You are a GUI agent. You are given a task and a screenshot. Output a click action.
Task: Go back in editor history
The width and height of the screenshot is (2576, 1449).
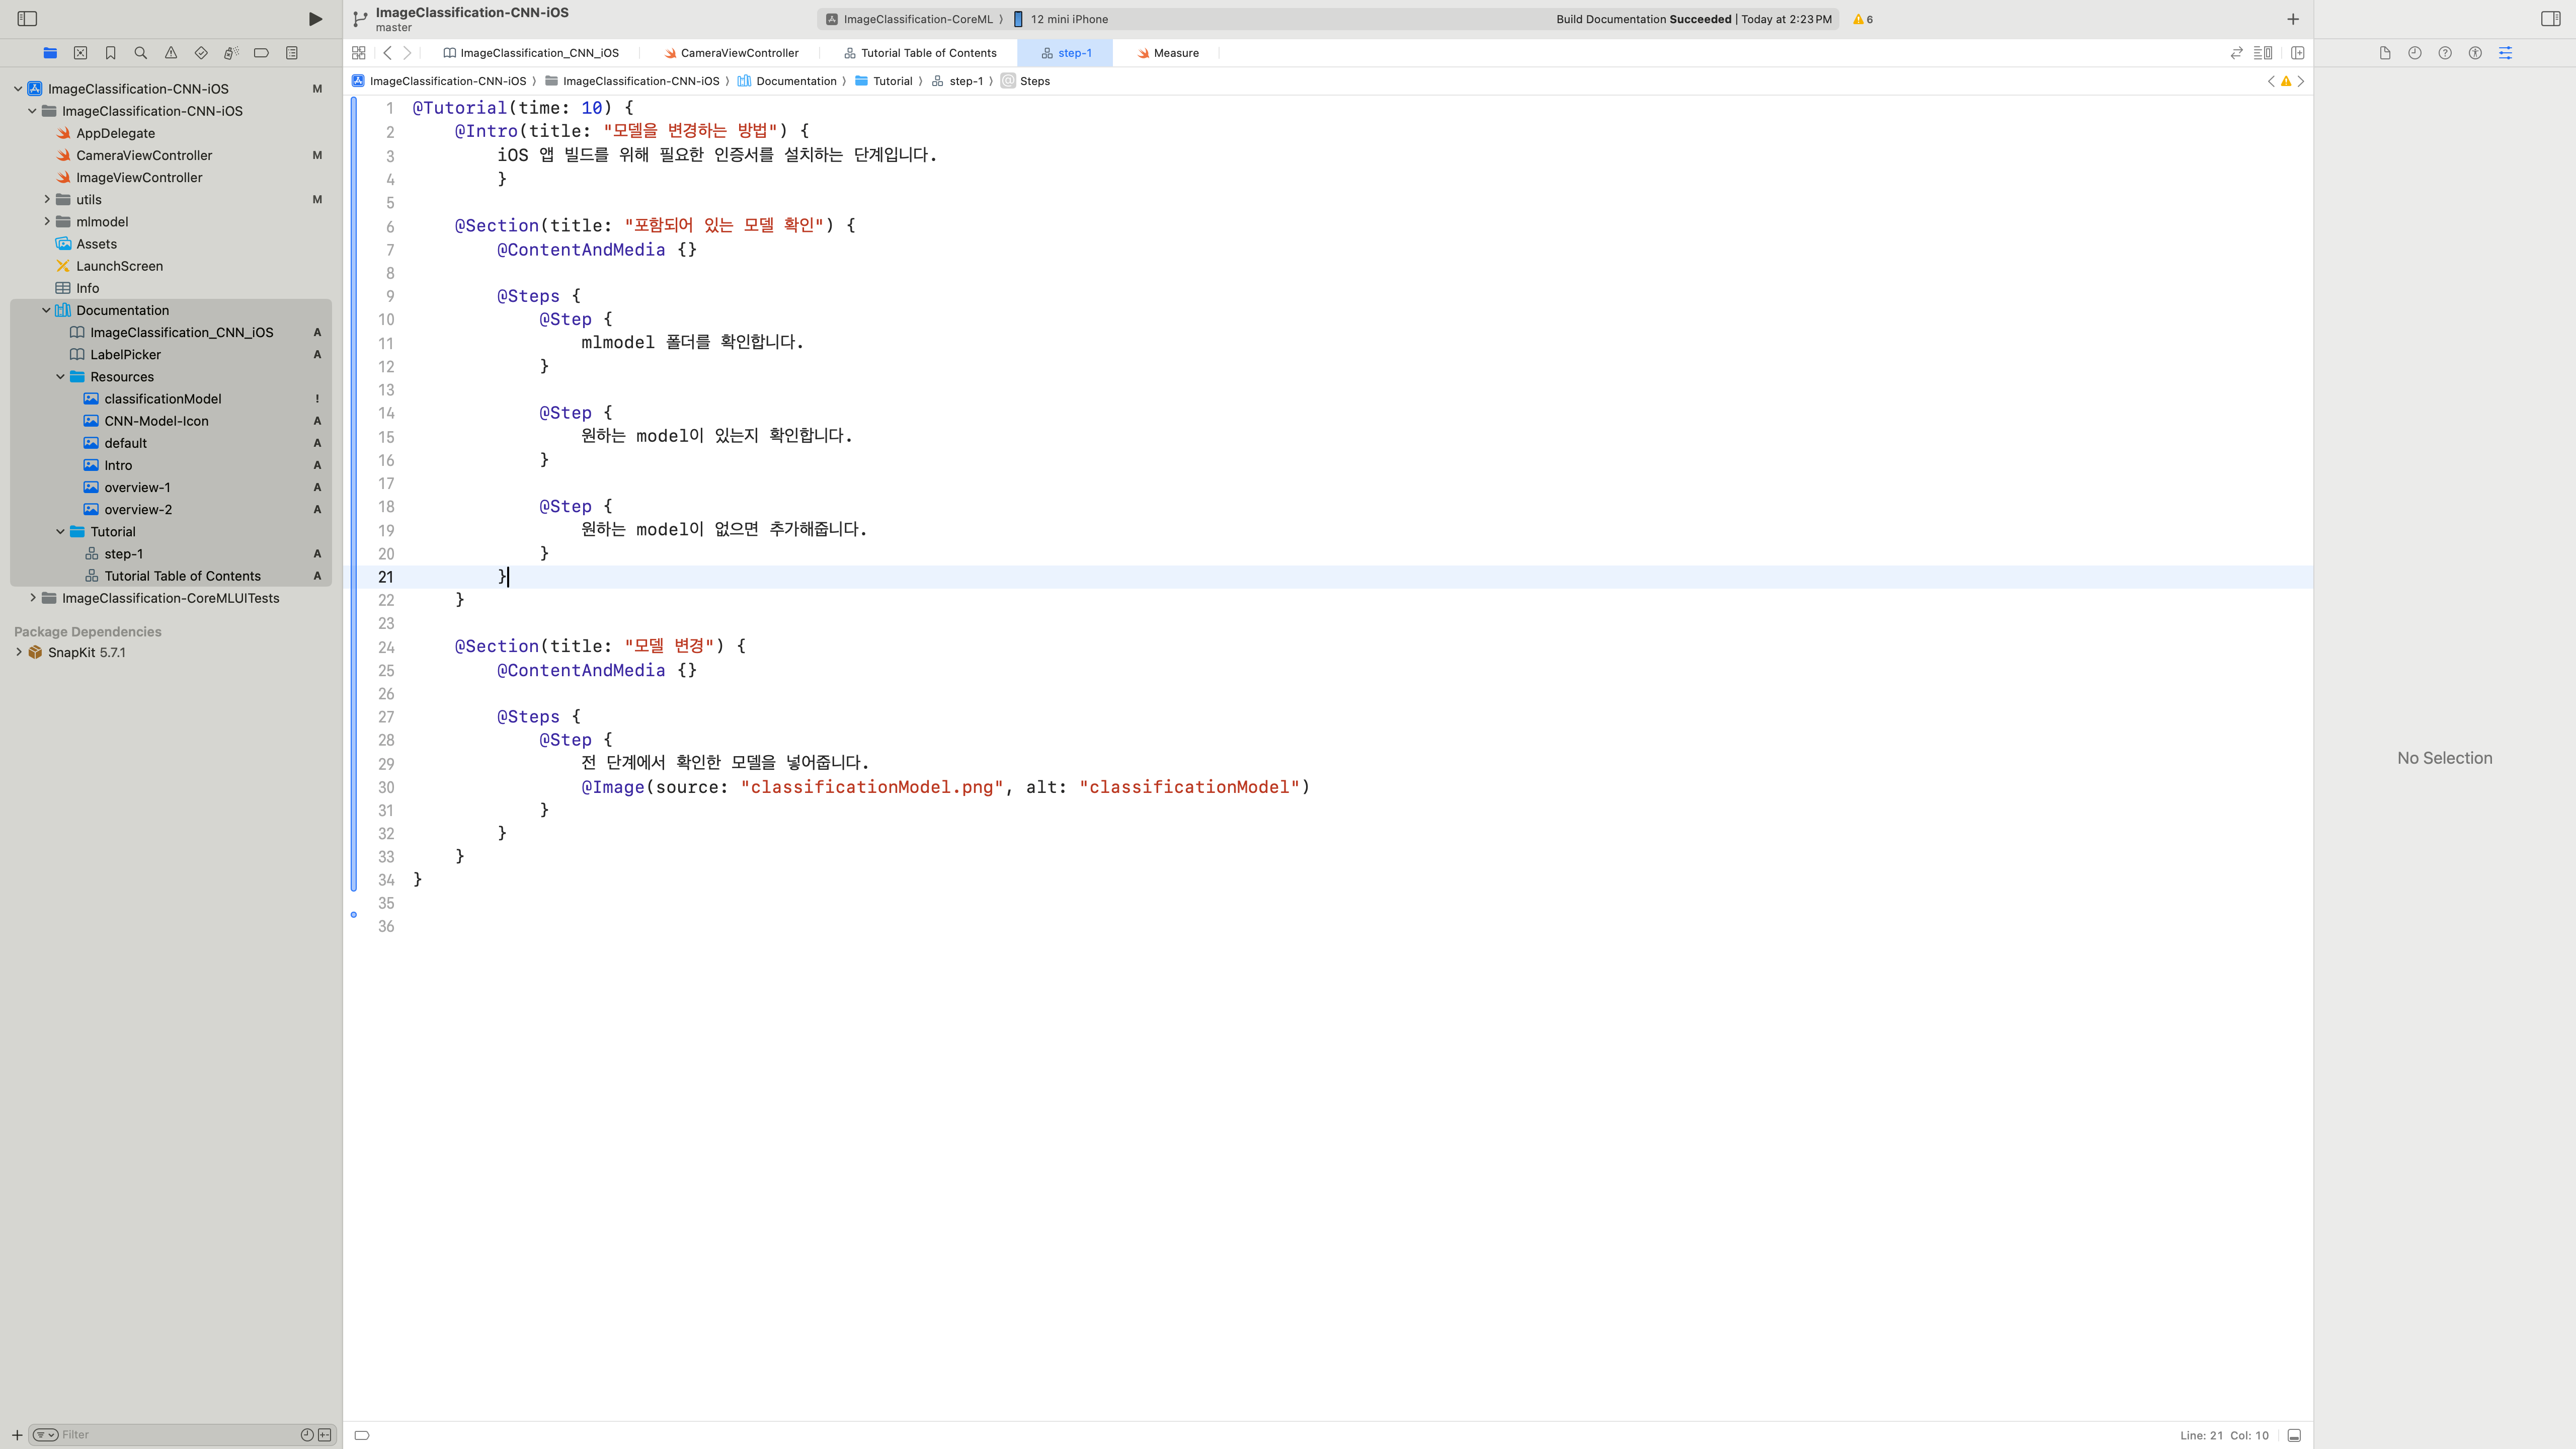tap(388, 53)
